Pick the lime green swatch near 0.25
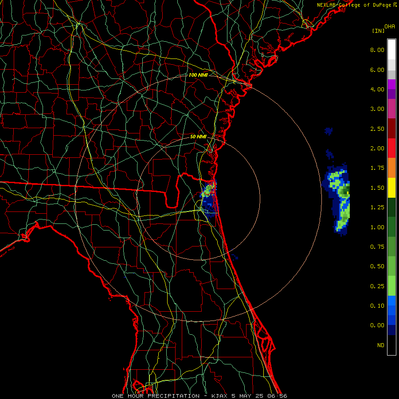399x399 pixels. (x=391, y=286)
